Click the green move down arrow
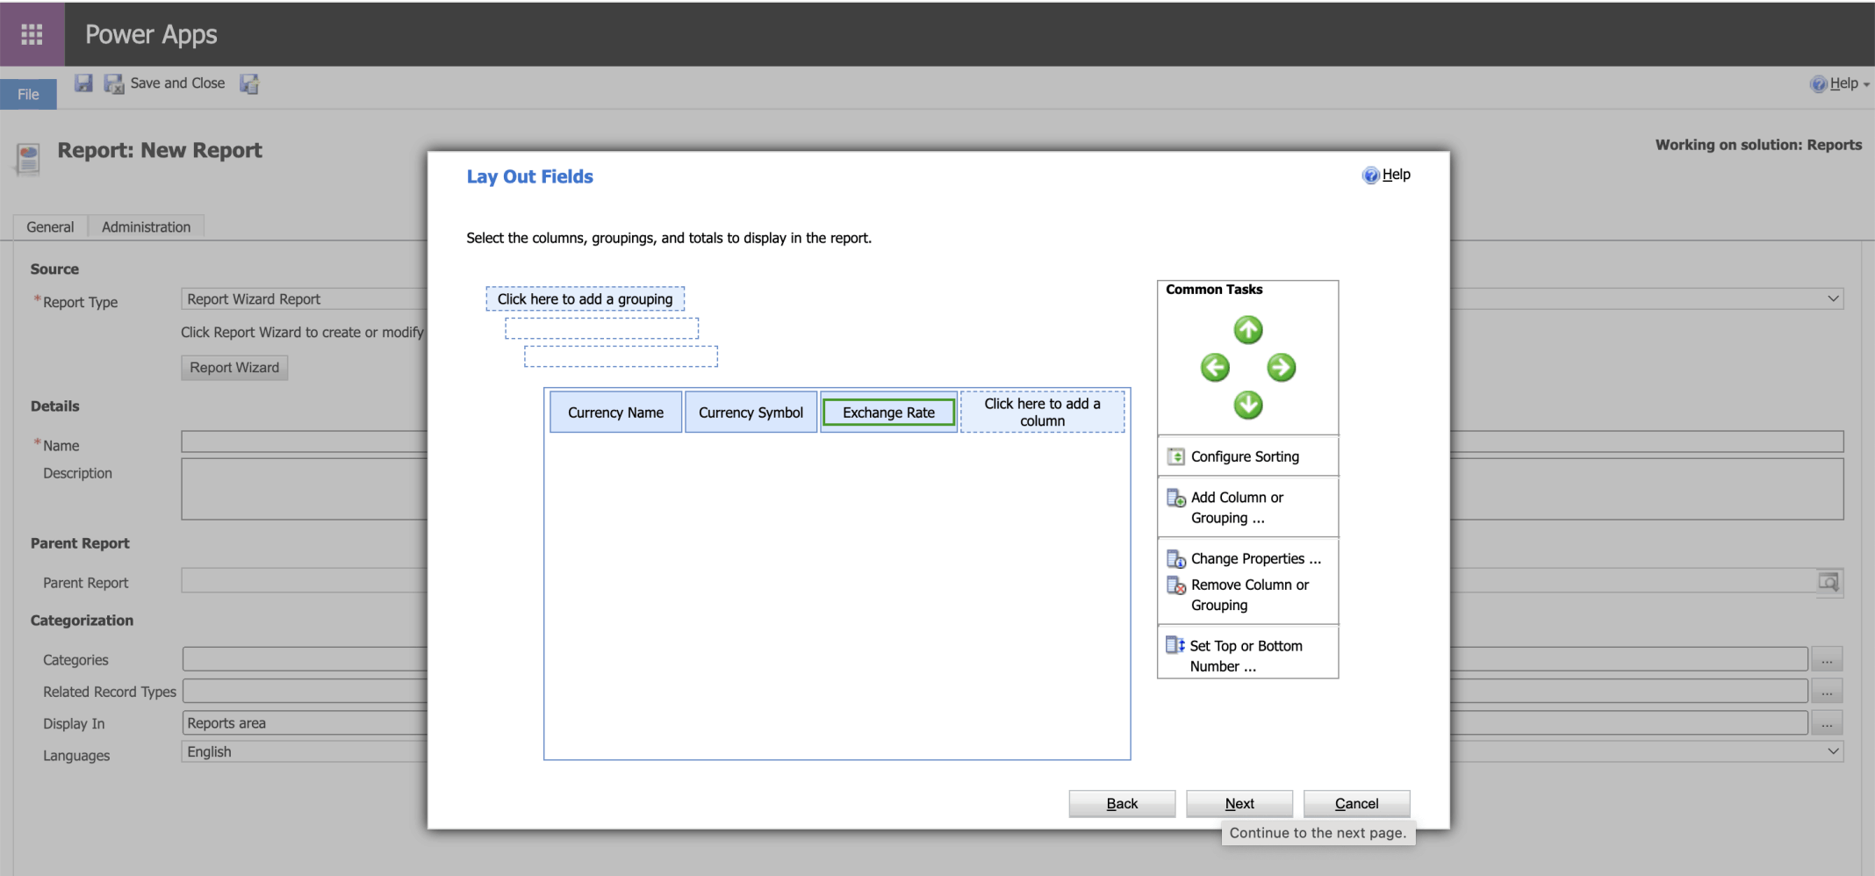Image resolution: width=1875 pixels, height=876 pixels. (x=1247, y=405)
